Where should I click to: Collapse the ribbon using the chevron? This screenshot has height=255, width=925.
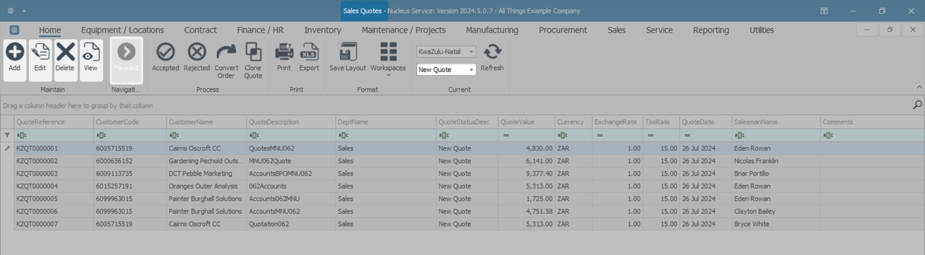[x=919, y=87]
